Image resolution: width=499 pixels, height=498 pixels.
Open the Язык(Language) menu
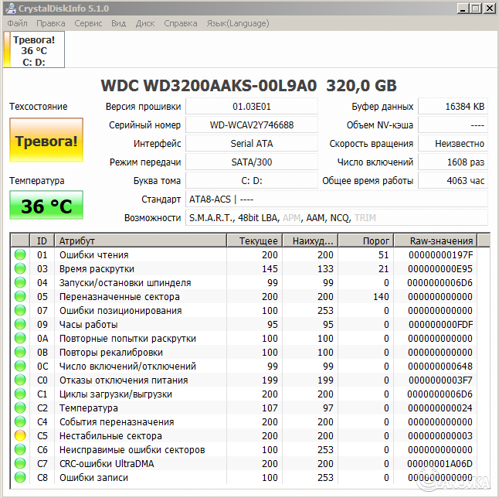[237, 23]
